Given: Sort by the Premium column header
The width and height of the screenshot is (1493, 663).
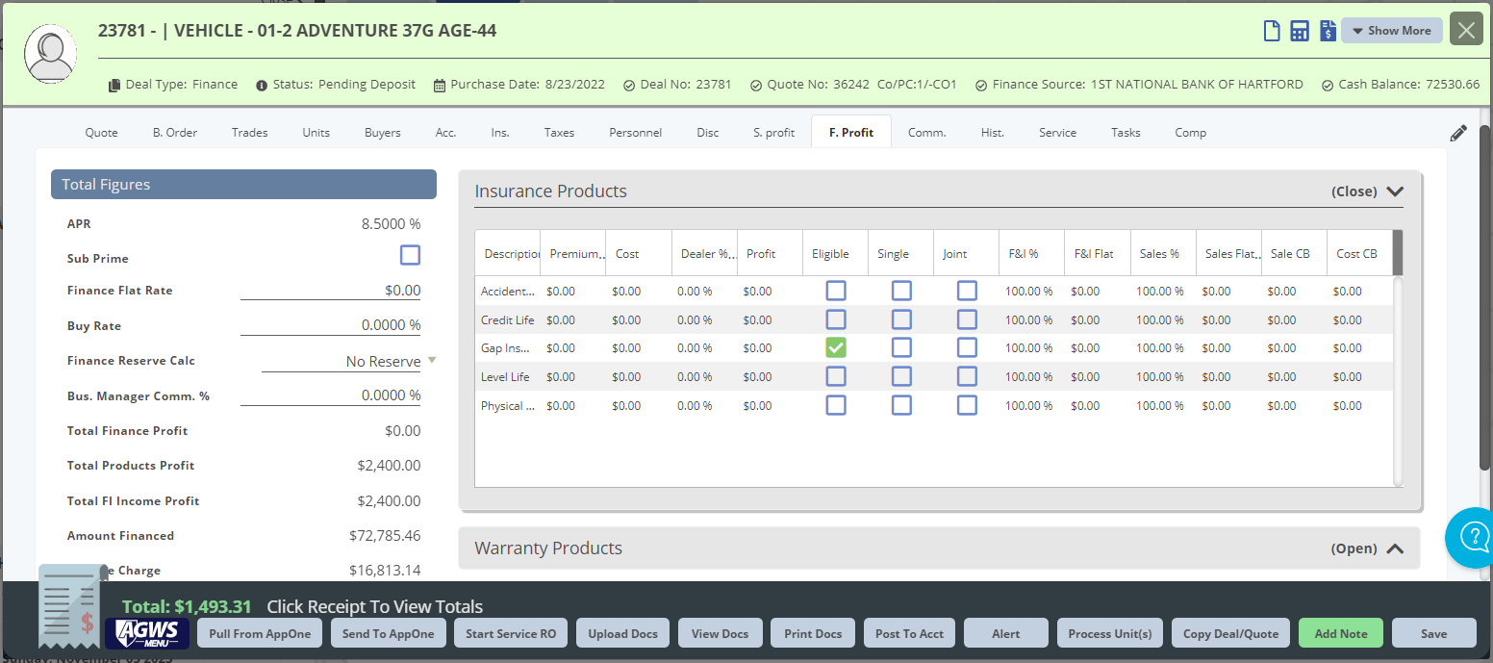Looking at the screenshot, I should coord(573,253).
